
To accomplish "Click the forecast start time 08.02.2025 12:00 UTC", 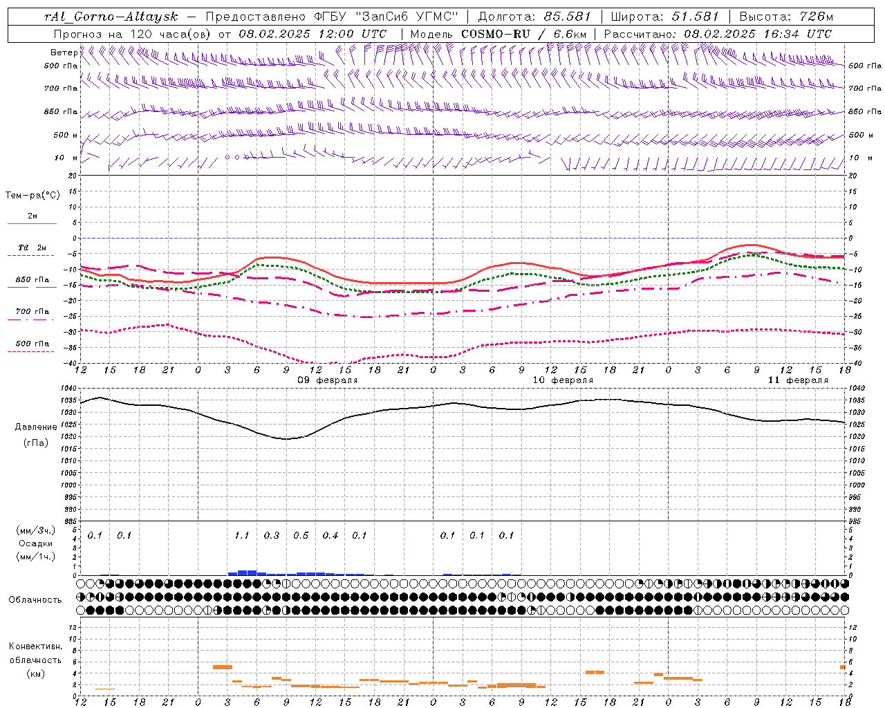I will [x=313, y=34].
